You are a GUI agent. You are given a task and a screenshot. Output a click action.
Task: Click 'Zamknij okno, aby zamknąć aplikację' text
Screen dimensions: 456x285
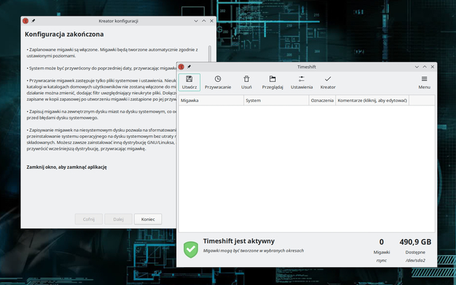[x=67, y=167]
